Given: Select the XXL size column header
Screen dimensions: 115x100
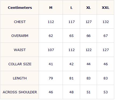Looking at the screenshot, I should (x=106, y=8).
